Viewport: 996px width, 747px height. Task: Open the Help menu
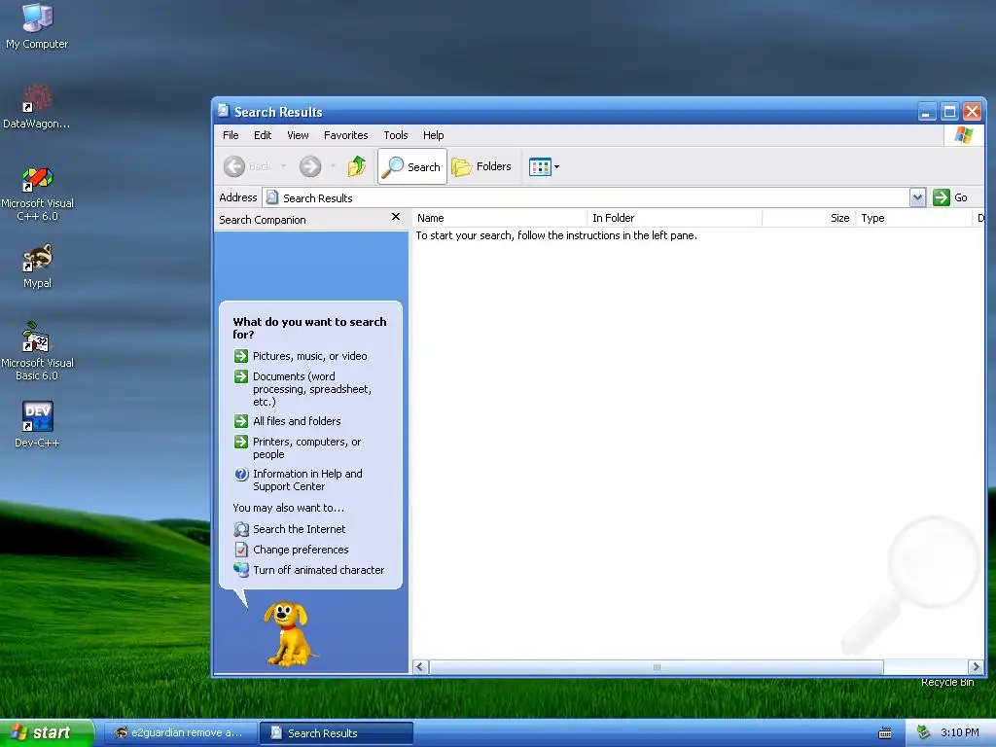point(433,135)
